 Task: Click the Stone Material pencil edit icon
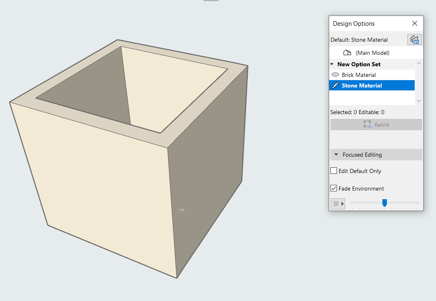coord(335,85)
